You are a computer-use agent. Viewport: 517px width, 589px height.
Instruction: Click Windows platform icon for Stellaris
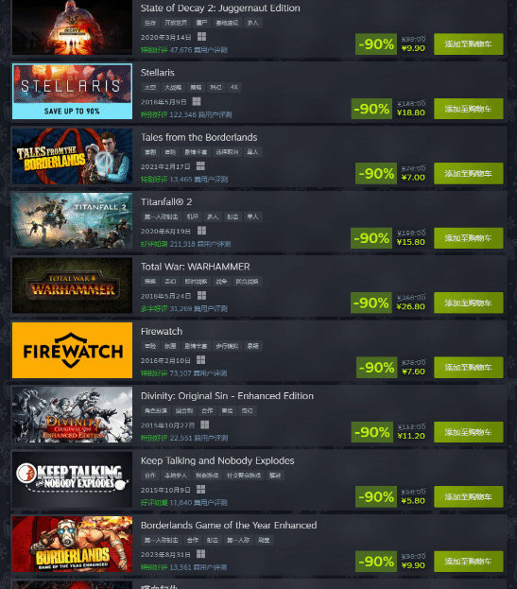click(197, 101)
